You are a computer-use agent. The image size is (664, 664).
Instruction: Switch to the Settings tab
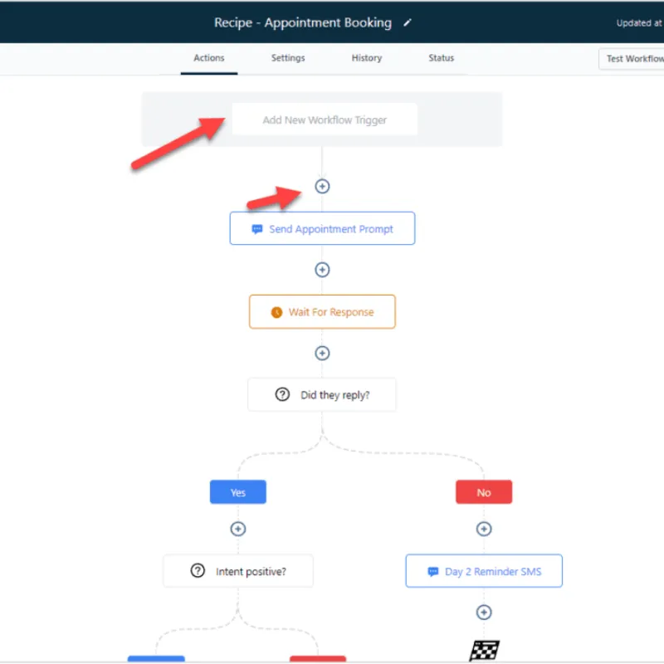click(x=288, y=58)
